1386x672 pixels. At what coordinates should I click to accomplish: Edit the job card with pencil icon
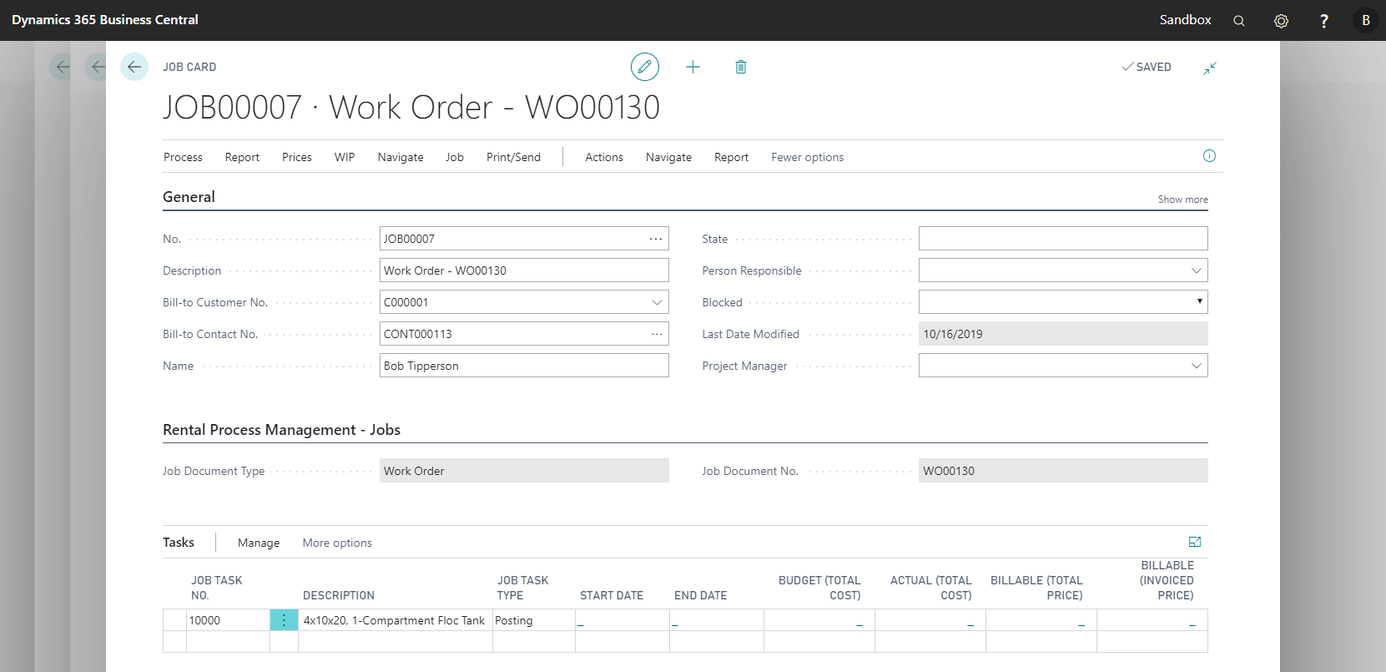[645, 67]
